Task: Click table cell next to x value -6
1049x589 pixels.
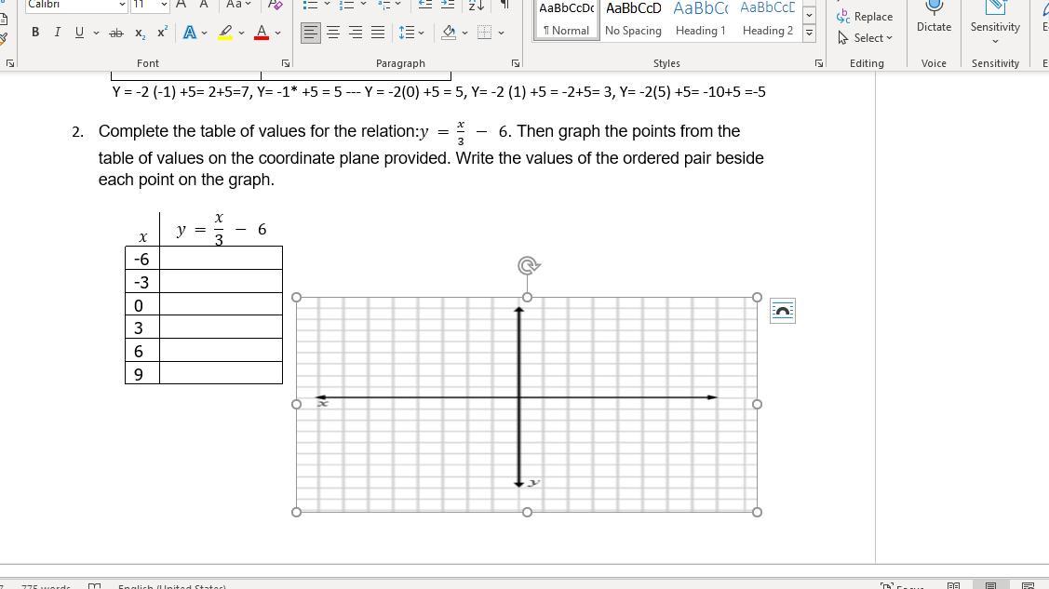Action: coord(221,258)
